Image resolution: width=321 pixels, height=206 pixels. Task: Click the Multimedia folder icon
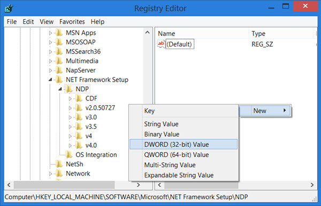point(59,61)
